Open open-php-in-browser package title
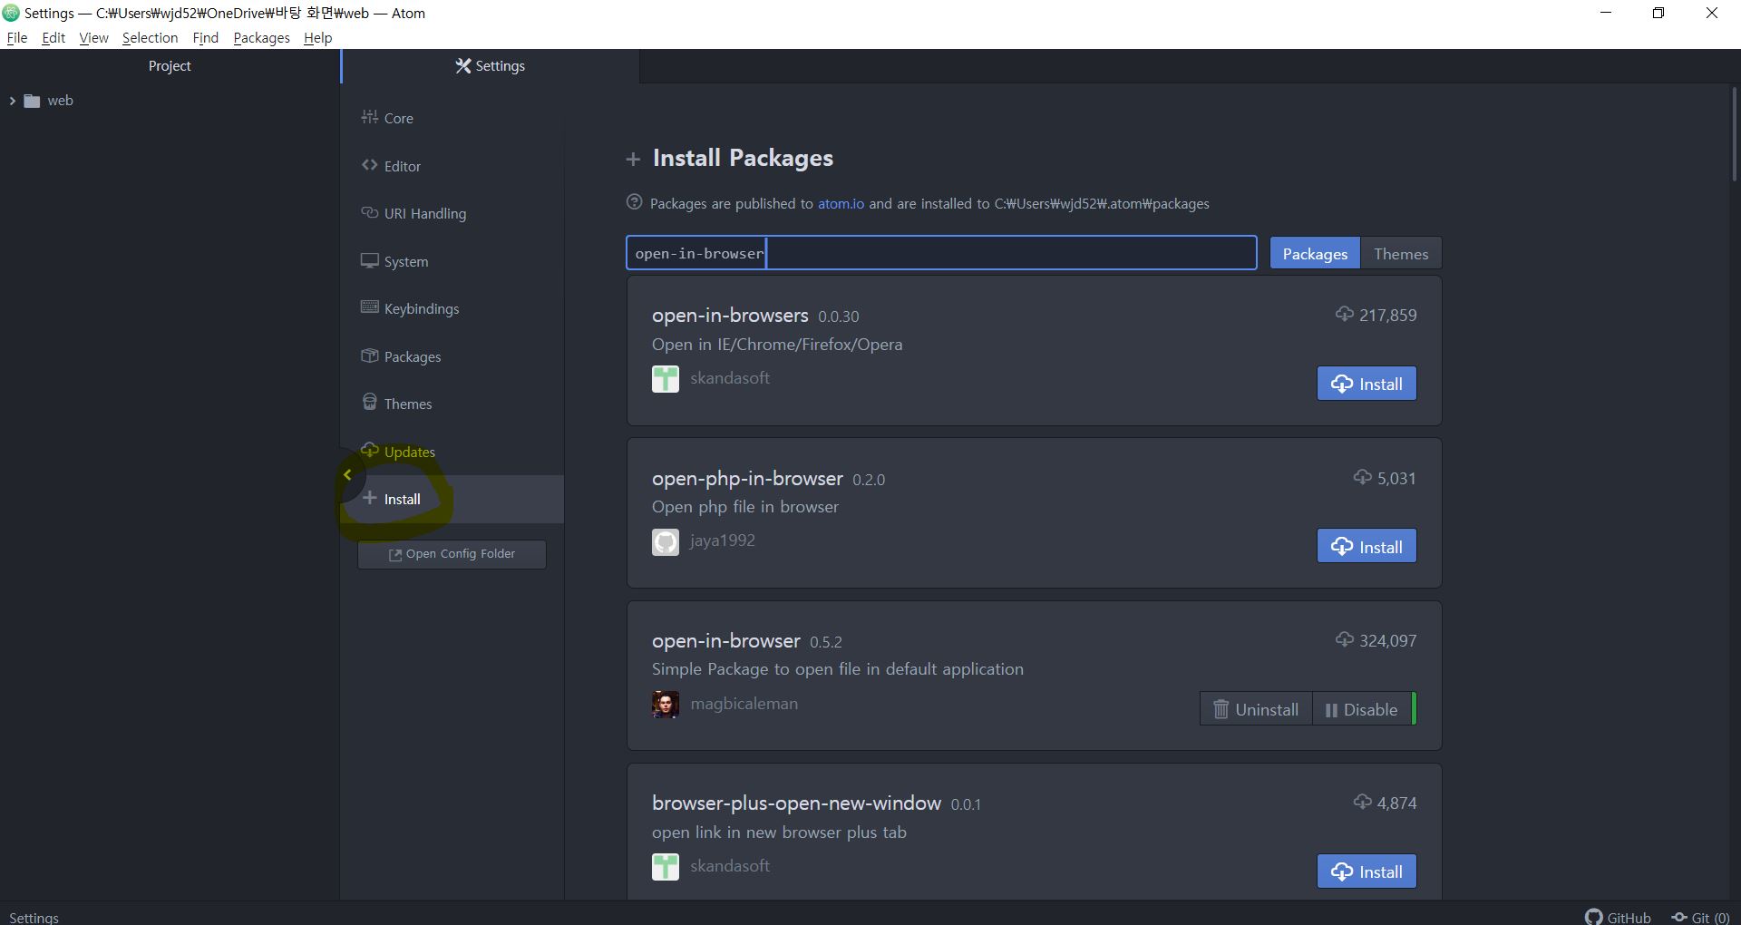The image size is (1741, 925). (x=747, y=478)
